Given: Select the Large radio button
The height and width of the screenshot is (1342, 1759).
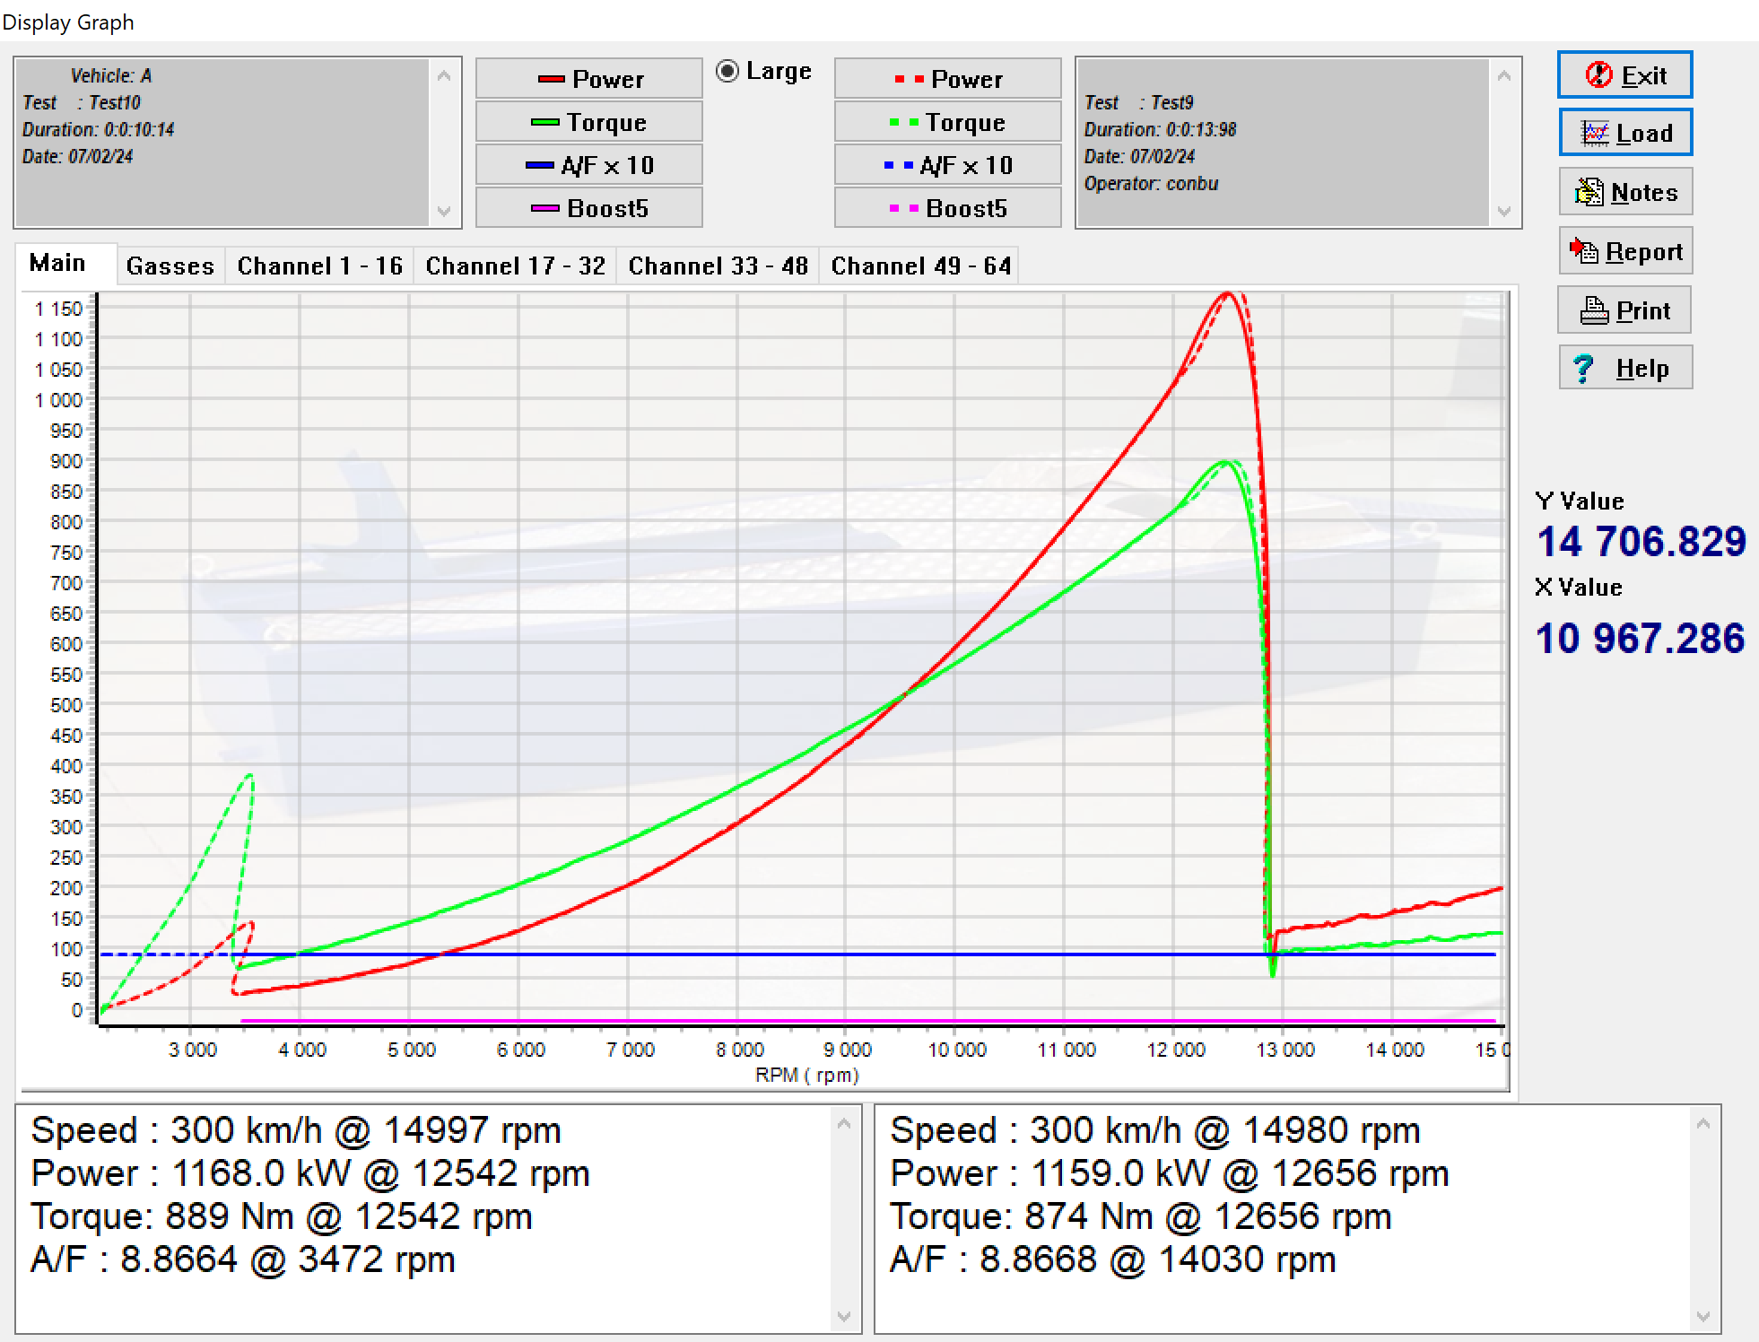Looking at the screenshot, I should (727, 71).
